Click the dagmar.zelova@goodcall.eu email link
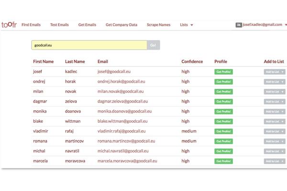The height and width of the screenshot is (191, 287). point(122,101)
